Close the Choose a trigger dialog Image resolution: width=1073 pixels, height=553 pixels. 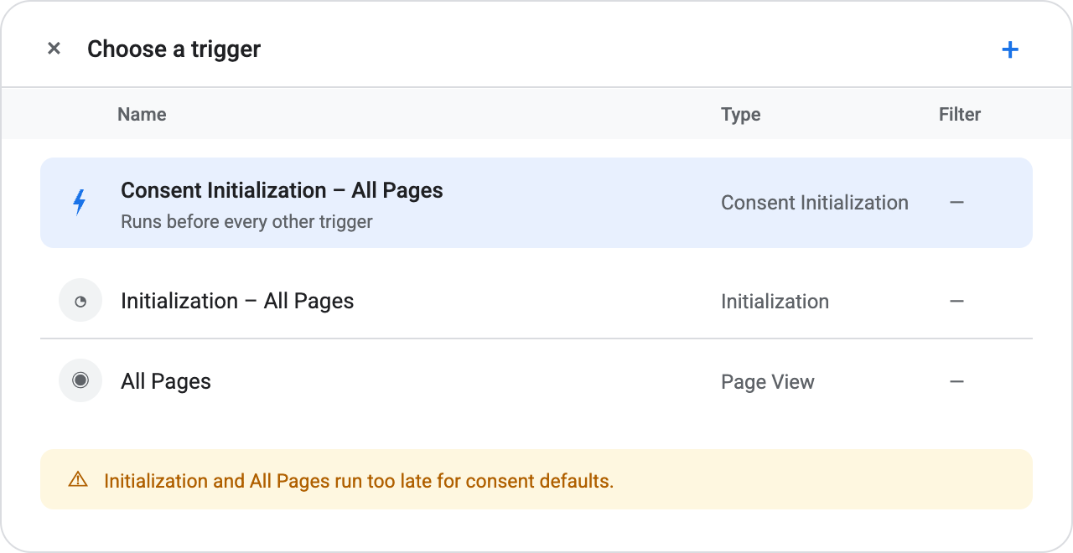tap(54, 49)
